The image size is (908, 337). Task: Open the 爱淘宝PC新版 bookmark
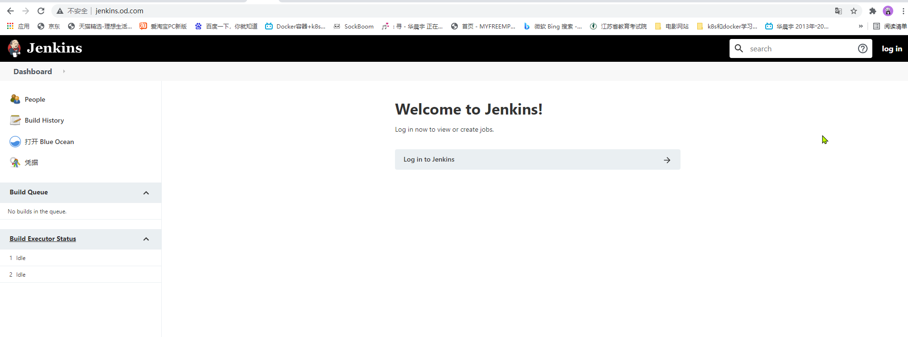(163, 26)
